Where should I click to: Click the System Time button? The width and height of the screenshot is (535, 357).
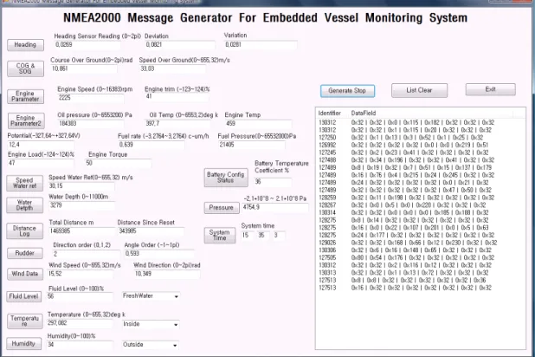[220, 235]
